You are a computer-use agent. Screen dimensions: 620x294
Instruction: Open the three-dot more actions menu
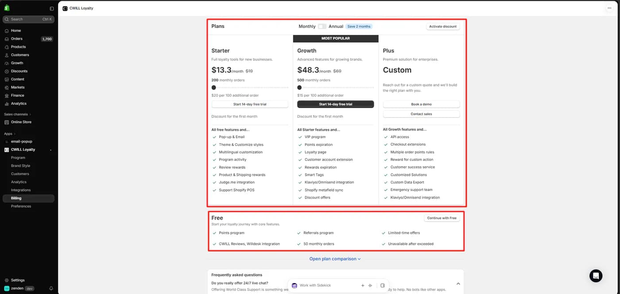[609, 8]
